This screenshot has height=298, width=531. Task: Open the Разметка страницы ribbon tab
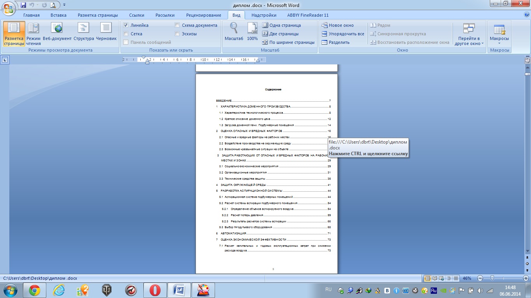[98, 15]
